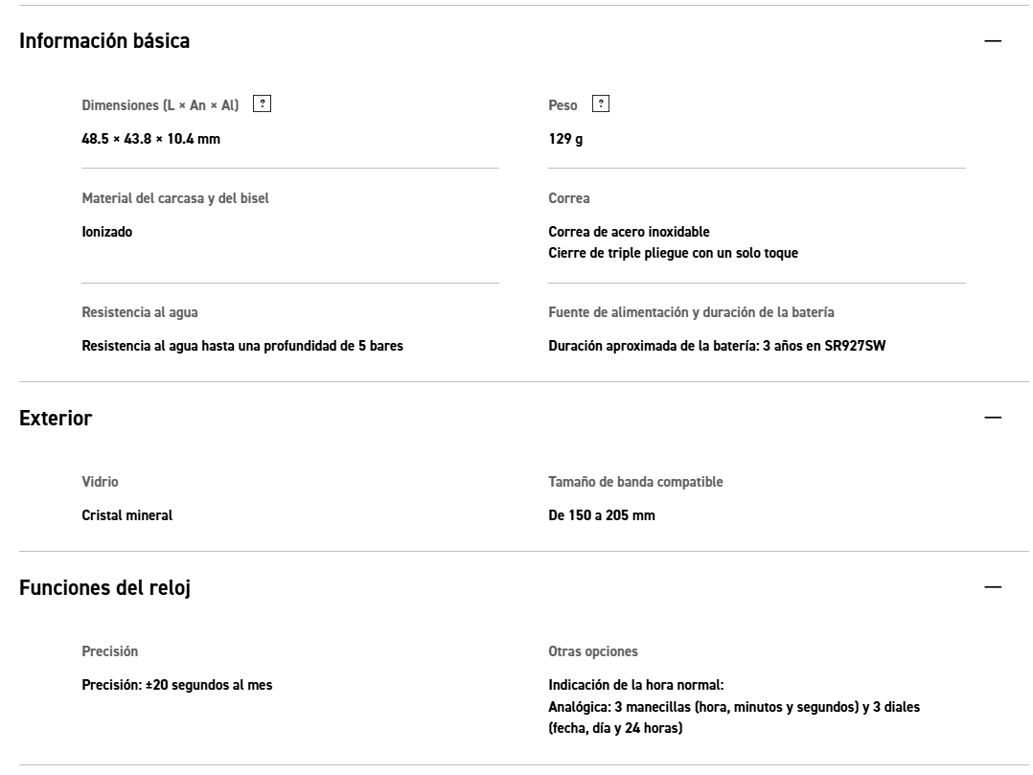Collapse the Funciones del reloj section
The image size is (1033, 775).
coord(993,587)
